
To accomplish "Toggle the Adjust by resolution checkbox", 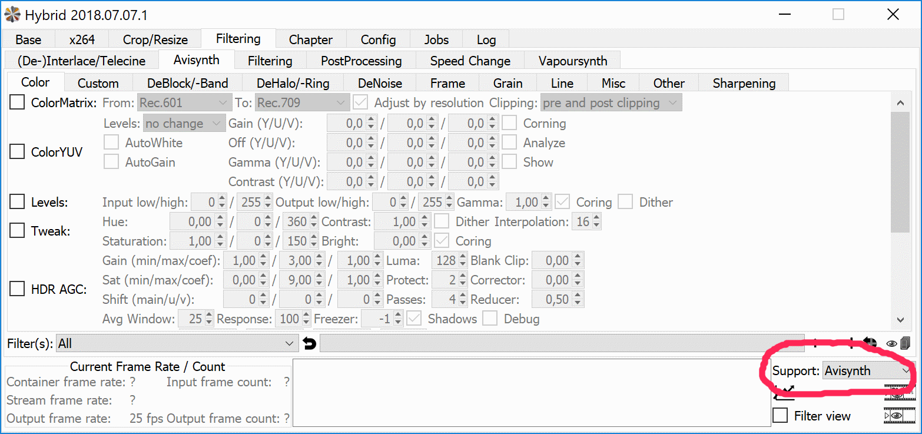I will click(x=360, y=103).
